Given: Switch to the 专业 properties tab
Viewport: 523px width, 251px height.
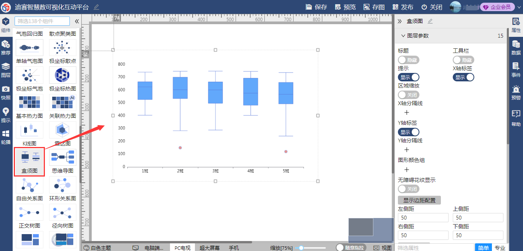Looking at the screenshot, I should pyautogui.click(x=500, y=248).
